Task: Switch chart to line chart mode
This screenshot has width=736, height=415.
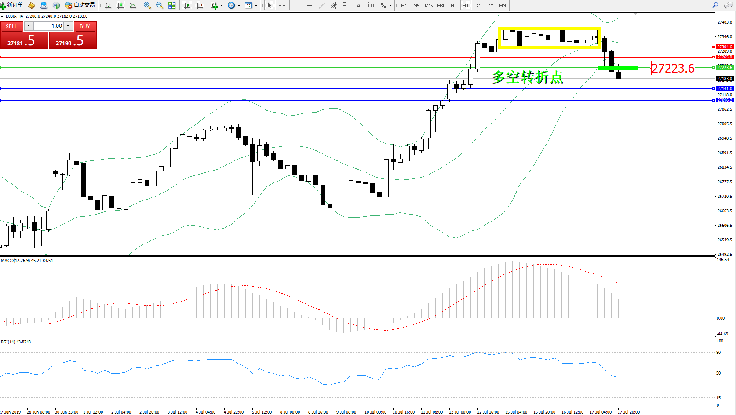Action: 133,5
